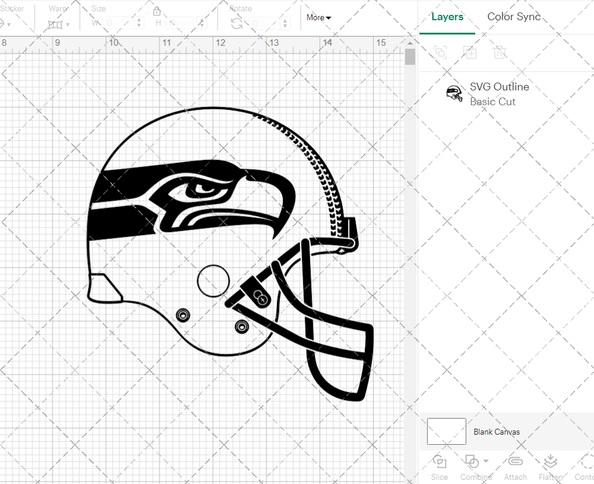Open the Warp dropdown

coord(68,24)
